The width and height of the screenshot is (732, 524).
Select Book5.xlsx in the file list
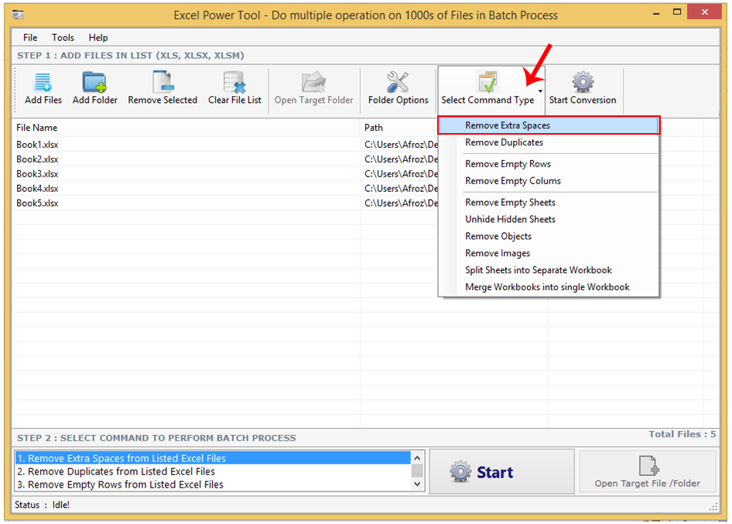37,203
